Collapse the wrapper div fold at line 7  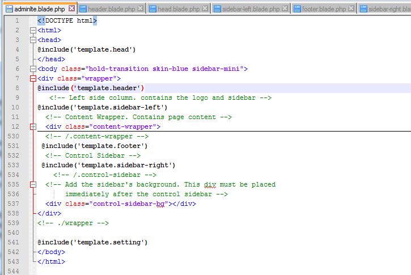[x=33, y=79]
